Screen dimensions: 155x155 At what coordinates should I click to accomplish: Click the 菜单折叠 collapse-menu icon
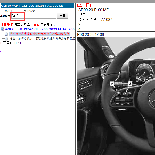point(21,11)
